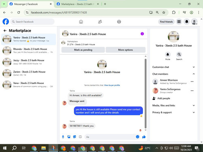Viewport: 203px width, 152px height.
Task: Open Windows Start button
Action: click(5, 148)
